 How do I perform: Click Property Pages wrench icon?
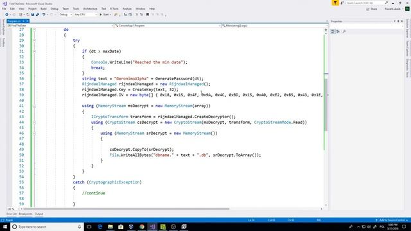pos(344,31)
